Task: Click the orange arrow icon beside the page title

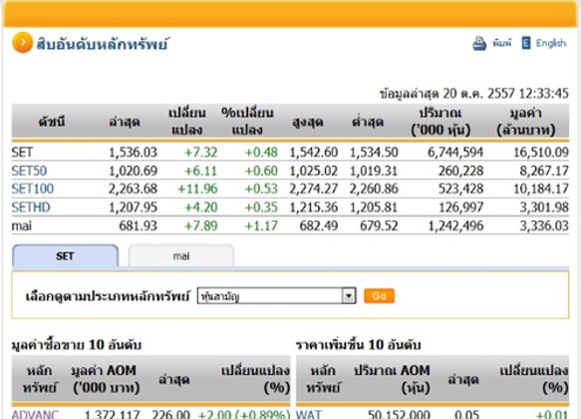Action: pos(22,43)
